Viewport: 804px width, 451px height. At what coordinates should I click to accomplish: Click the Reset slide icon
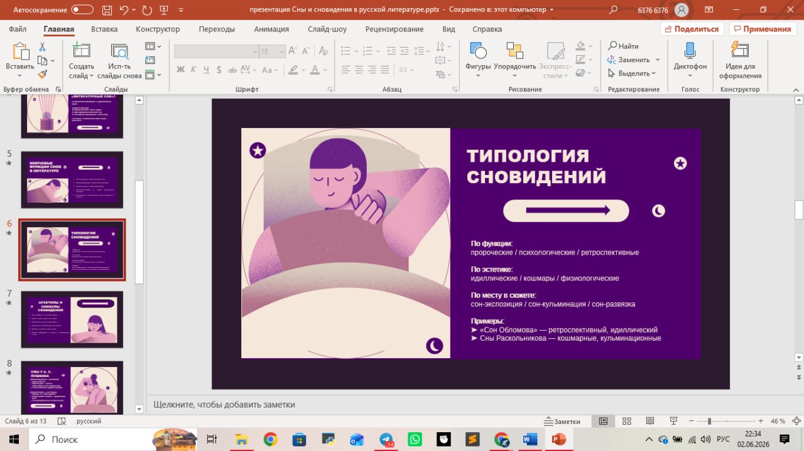[149, 60]
